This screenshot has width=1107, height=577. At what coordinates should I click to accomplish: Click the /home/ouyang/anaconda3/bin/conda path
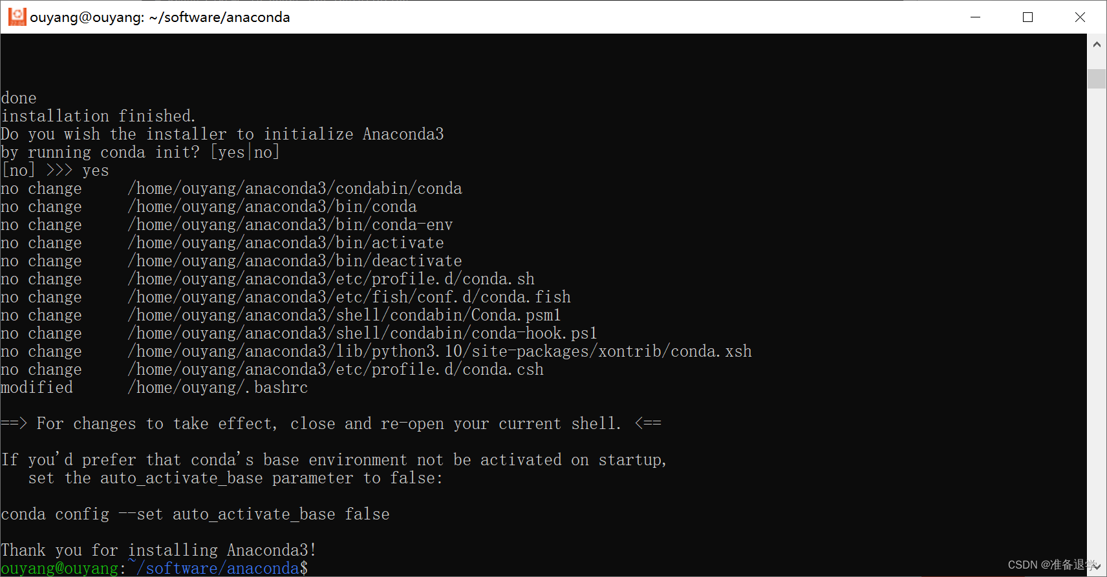pyautogui.click(x=272, y=206)
